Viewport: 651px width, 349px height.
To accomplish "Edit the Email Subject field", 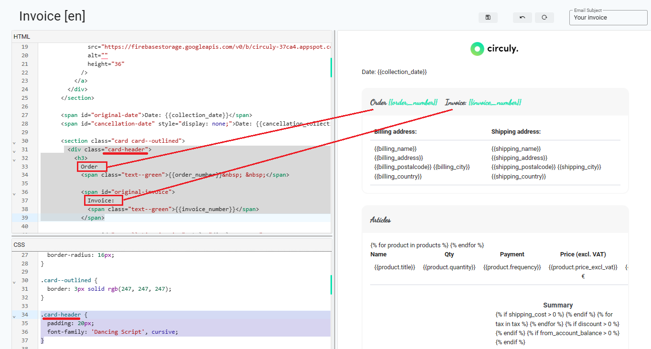I will click(x=608, y=18).
